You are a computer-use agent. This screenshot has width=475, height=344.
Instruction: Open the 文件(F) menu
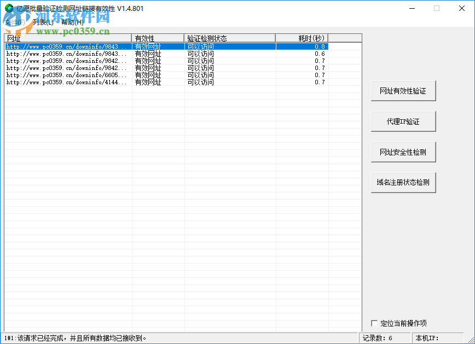point(14,23)
